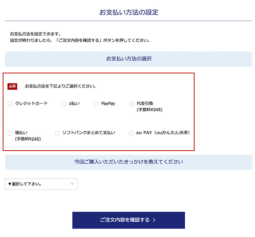The width and height of the screenshot is (255, 237).
Task: Click the お支払い方法の設定 page heading
Action: (x=128, y=13)
